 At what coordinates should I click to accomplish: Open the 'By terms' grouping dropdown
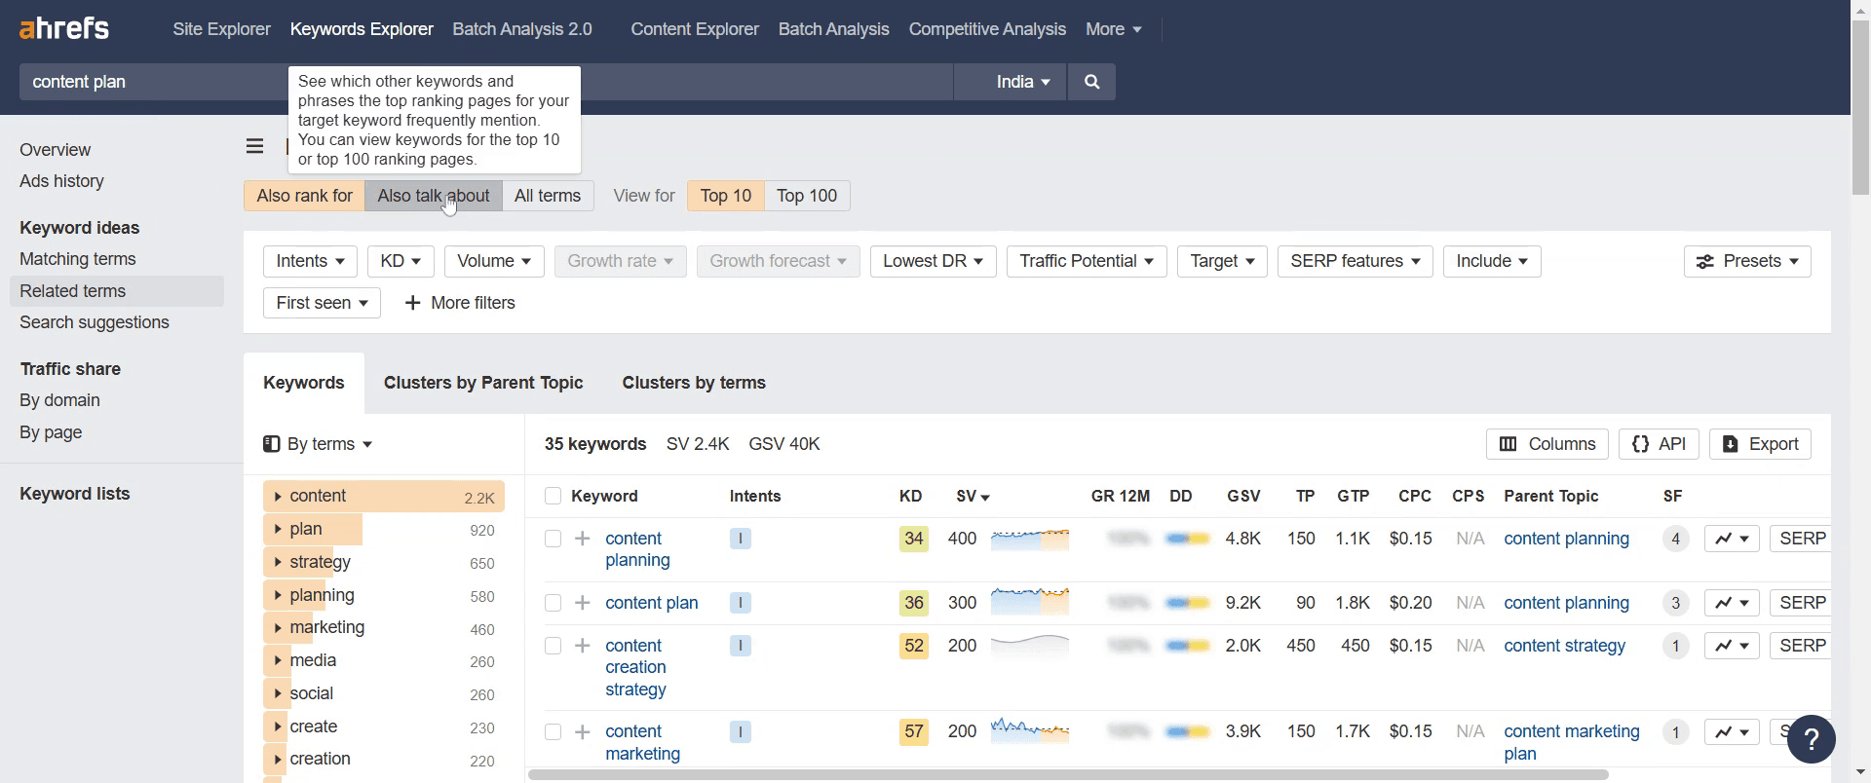click(319, 444)
